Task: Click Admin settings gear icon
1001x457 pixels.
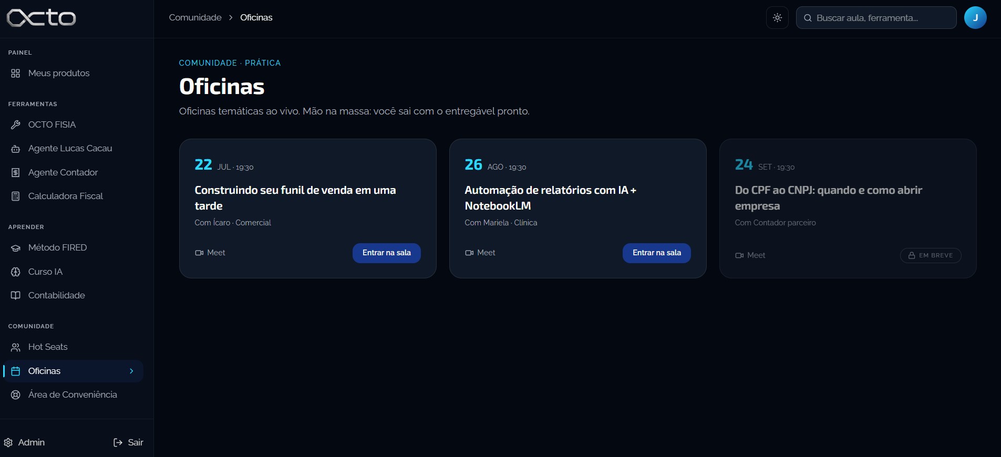Action: [8, 443]
